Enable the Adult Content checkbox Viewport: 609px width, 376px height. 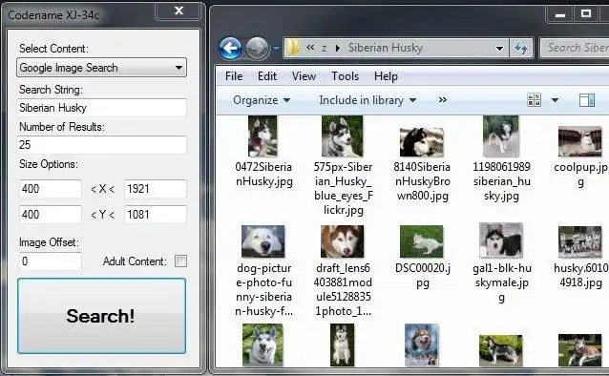[180, 261]
